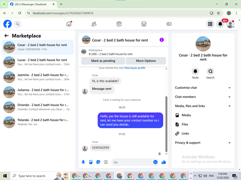This screenshot has width=241, height=180.
Task: Open the Lucas conversation
Action: [x=38, y=62]
